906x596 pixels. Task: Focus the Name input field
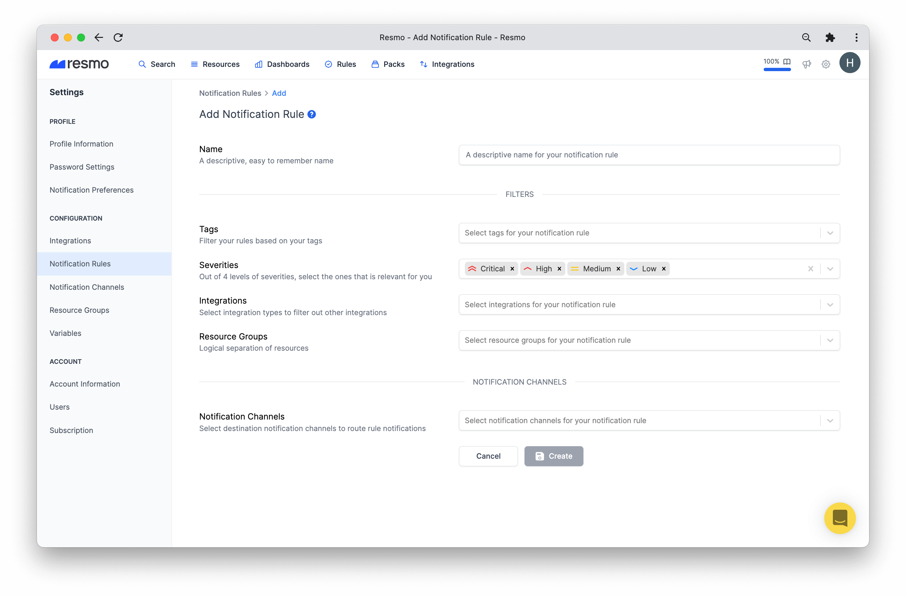649,155
